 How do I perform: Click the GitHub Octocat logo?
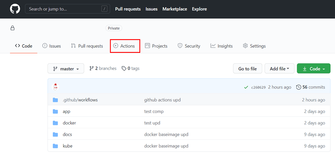(x=15, y=9)
